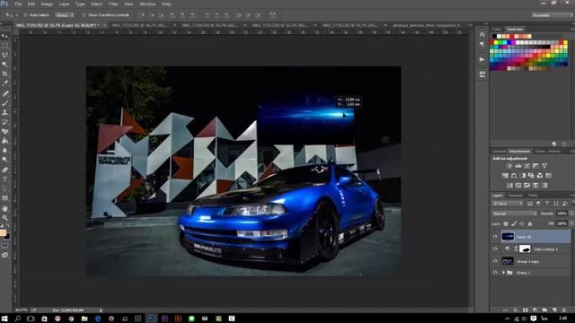Hide the Group 1 copy layer
This screenshot has height=323, width=575.
tap(495, 261)
